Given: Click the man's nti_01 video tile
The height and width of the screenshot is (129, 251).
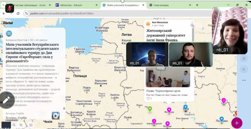Looking at the screenshot, I should coord(191,54).
